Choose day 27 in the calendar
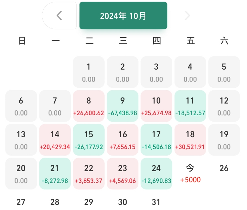Screen dimensions: 247x210 coord(21,202)
